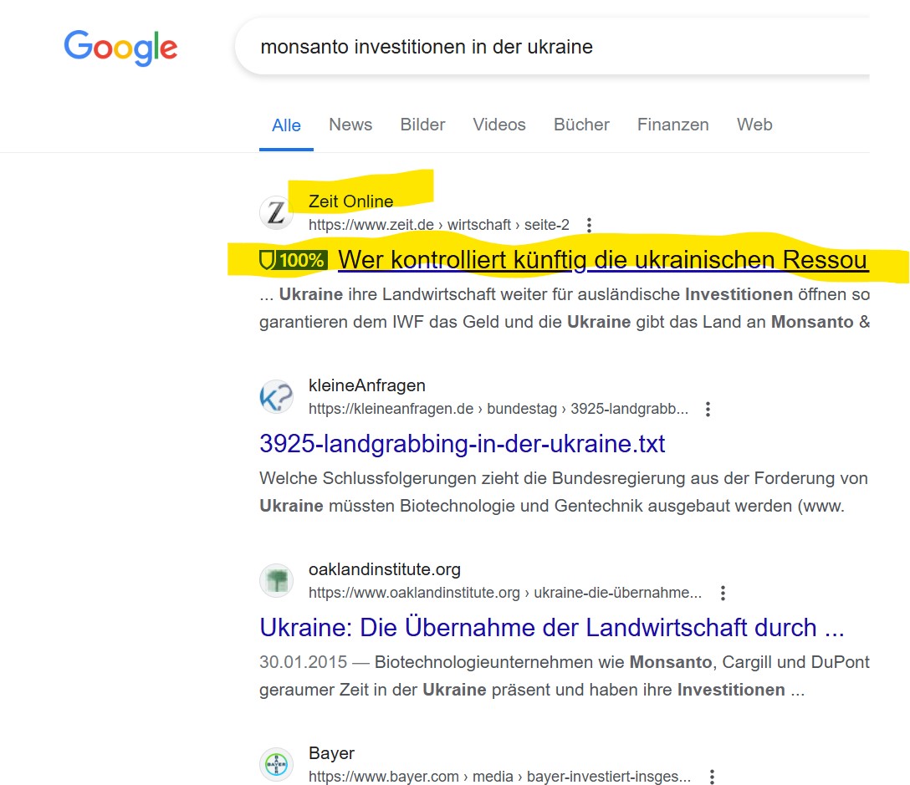Viewport: 910px width, 785px height.
Task: Click snippet text 'geraumer Zeit in der Ukraine'
Action: [x=372, y=690]
